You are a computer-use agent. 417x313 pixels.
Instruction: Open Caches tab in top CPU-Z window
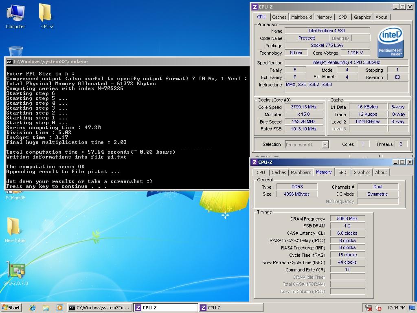click(279, 17)
